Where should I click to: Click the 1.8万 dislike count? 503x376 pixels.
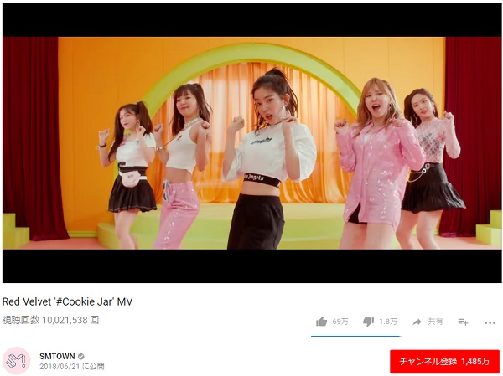(x=388, y=322)
